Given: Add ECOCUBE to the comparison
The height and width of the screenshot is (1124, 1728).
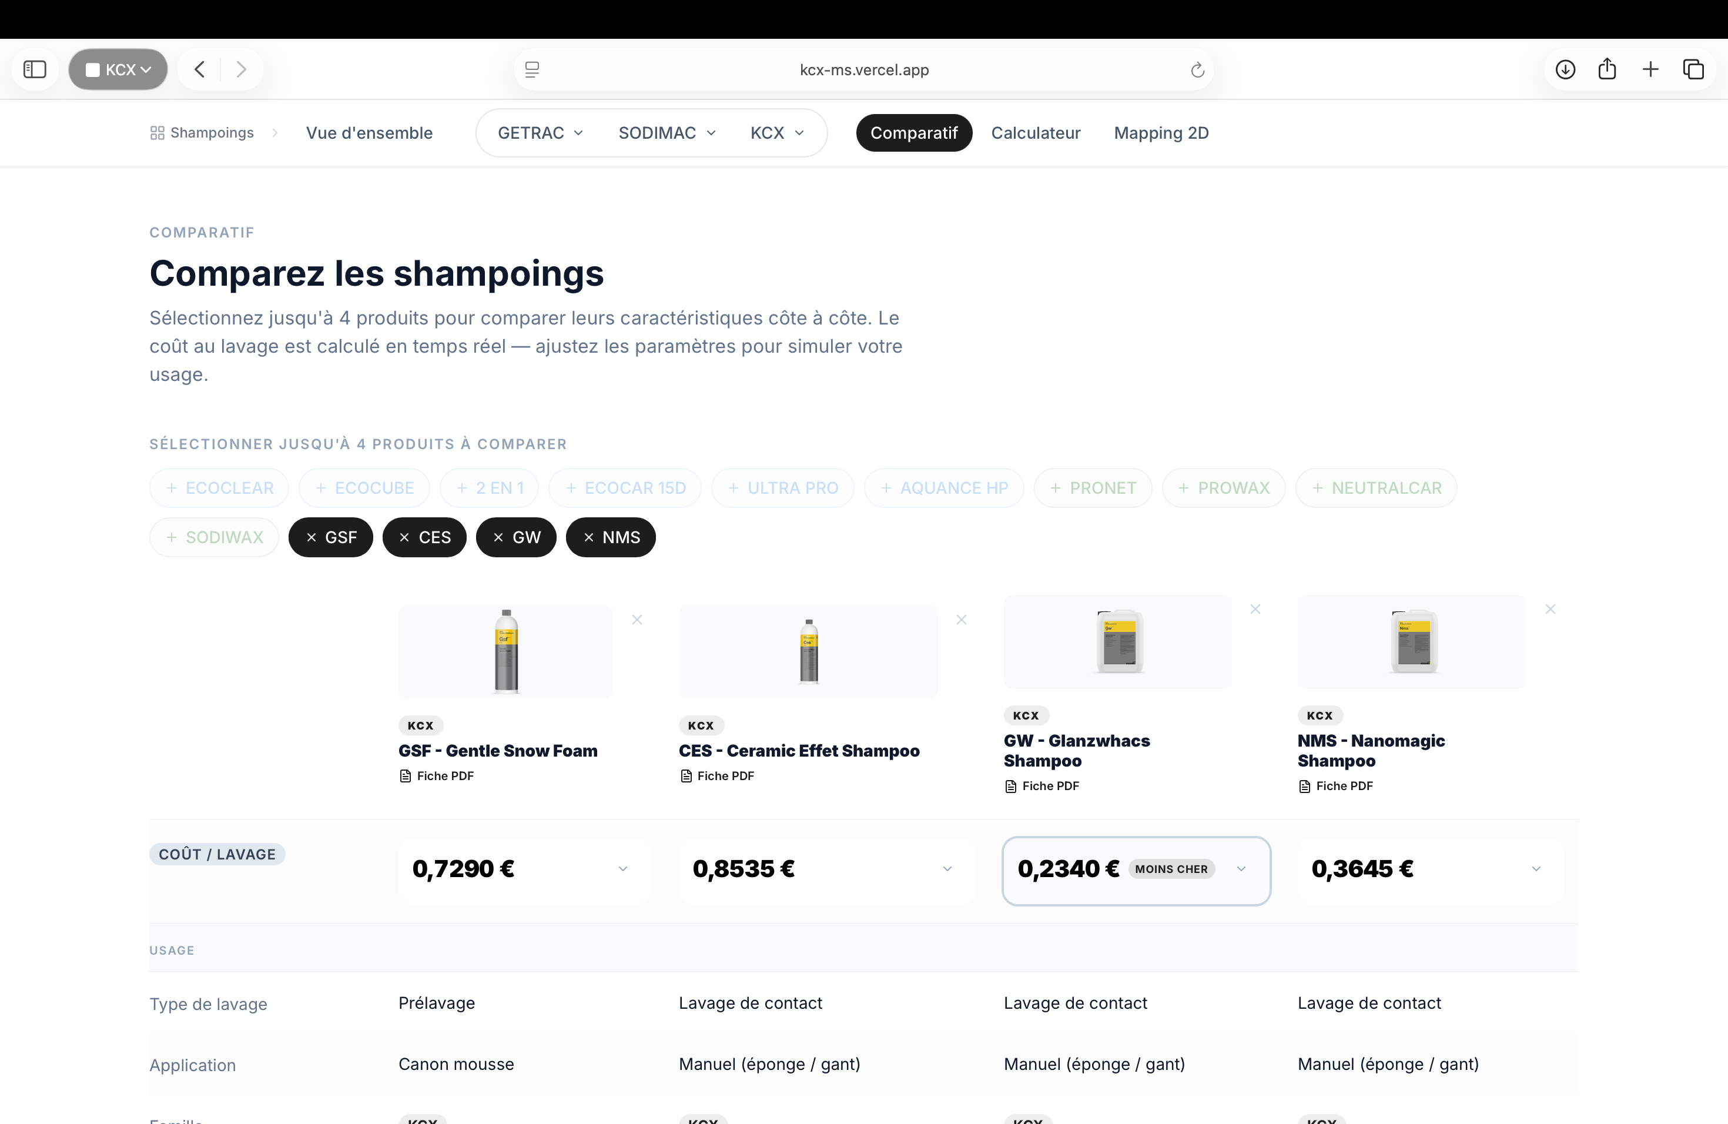Looking at the screenshot, I should tap(364, 488).
